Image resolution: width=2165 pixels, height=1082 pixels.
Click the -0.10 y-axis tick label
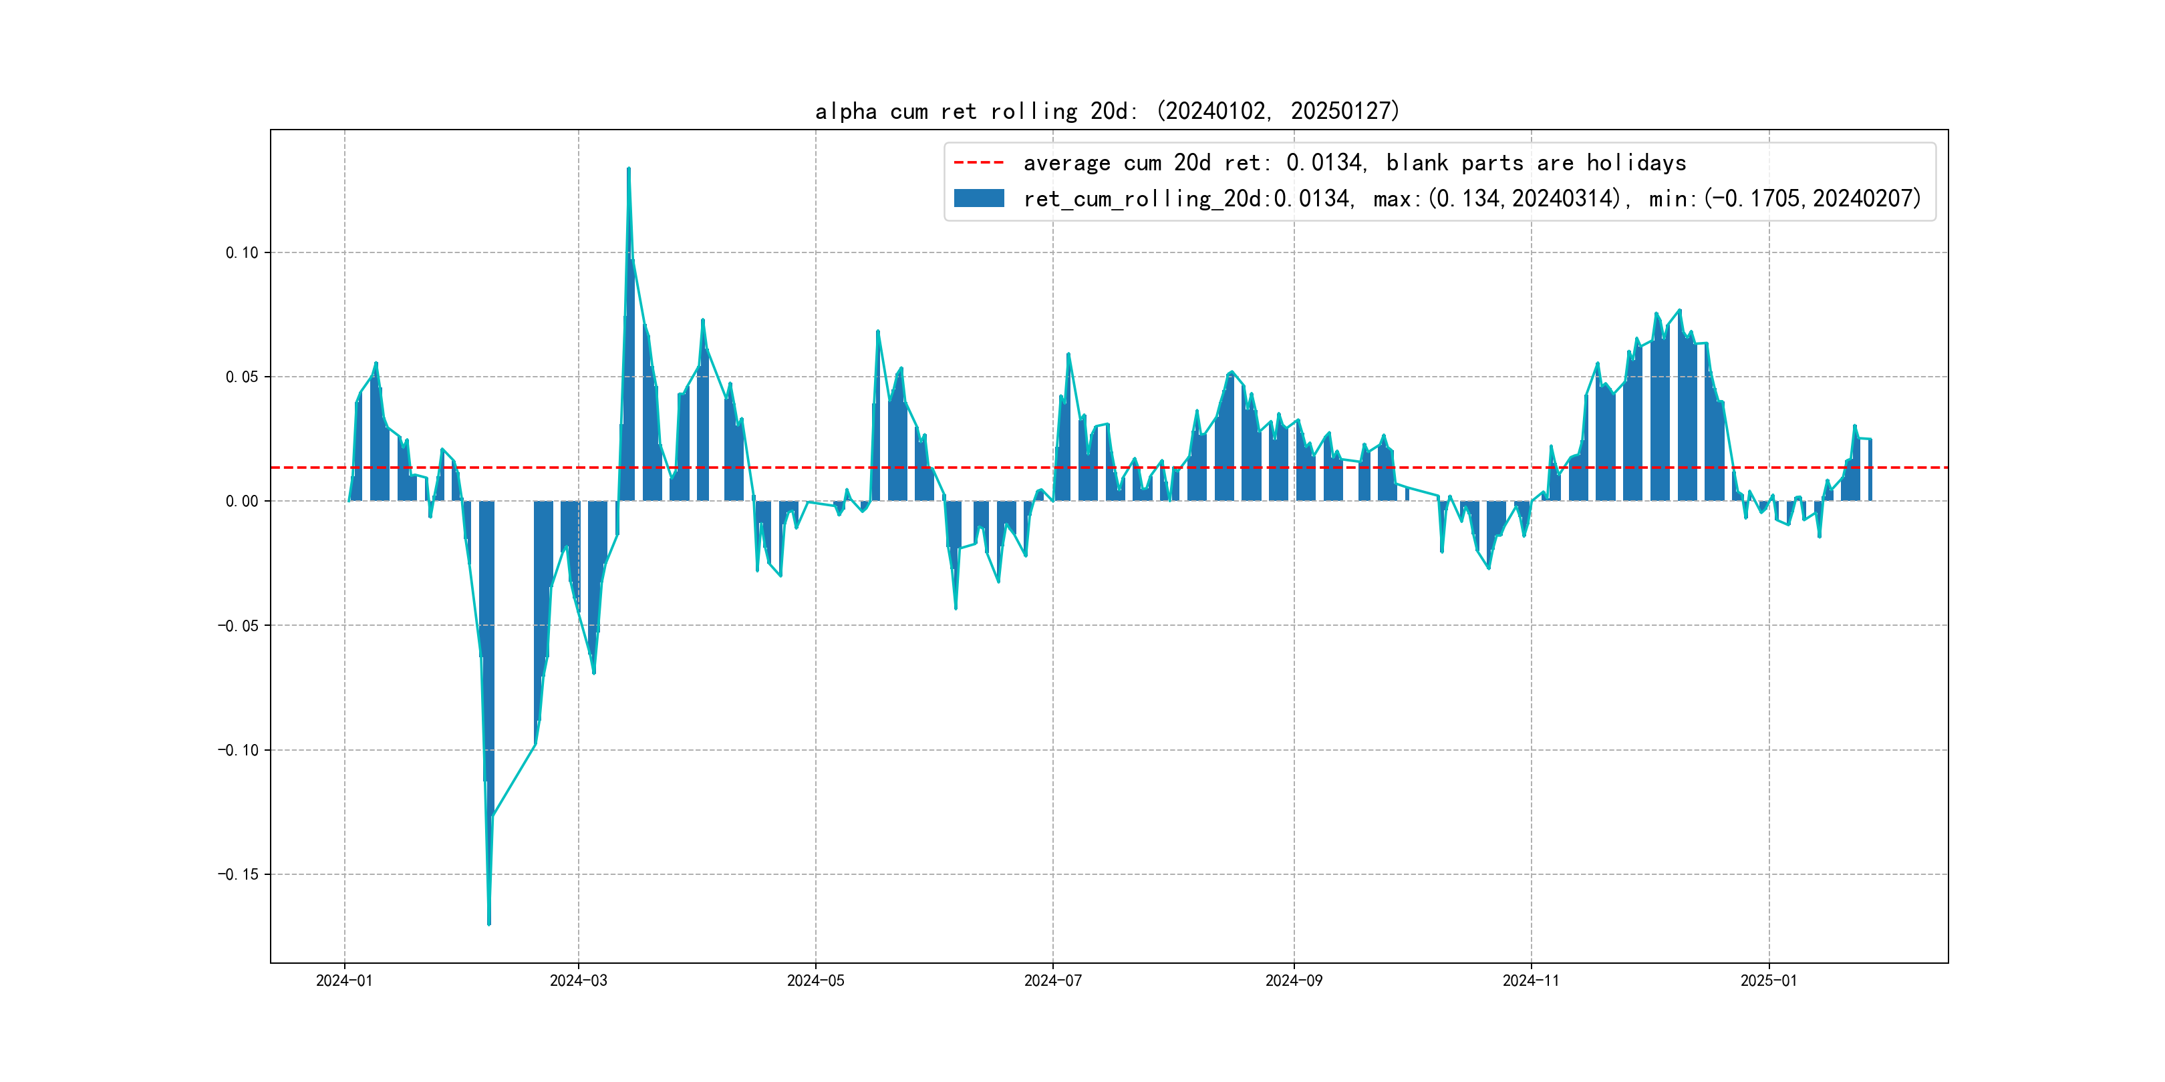pyautogui.click(x=238, y=750)
